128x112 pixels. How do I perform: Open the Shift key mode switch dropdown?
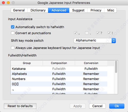coord(95,40)
